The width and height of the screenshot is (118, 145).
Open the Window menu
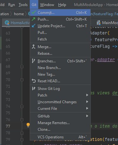pos(47,5)
